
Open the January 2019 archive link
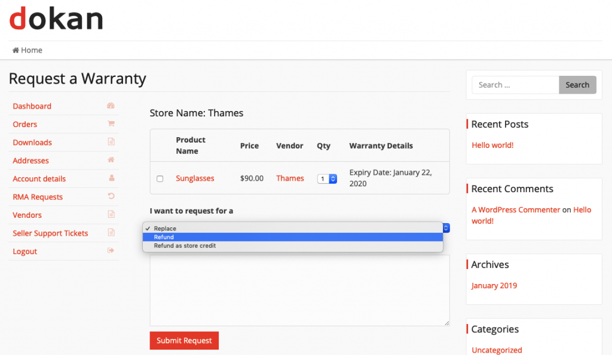pos(494,285)
